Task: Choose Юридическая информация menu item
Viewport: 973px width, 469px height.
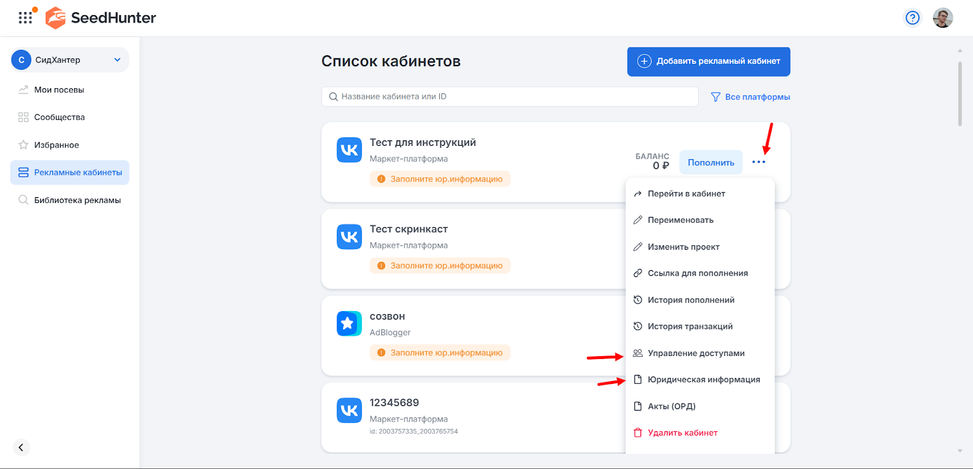Action: point(703,380)
